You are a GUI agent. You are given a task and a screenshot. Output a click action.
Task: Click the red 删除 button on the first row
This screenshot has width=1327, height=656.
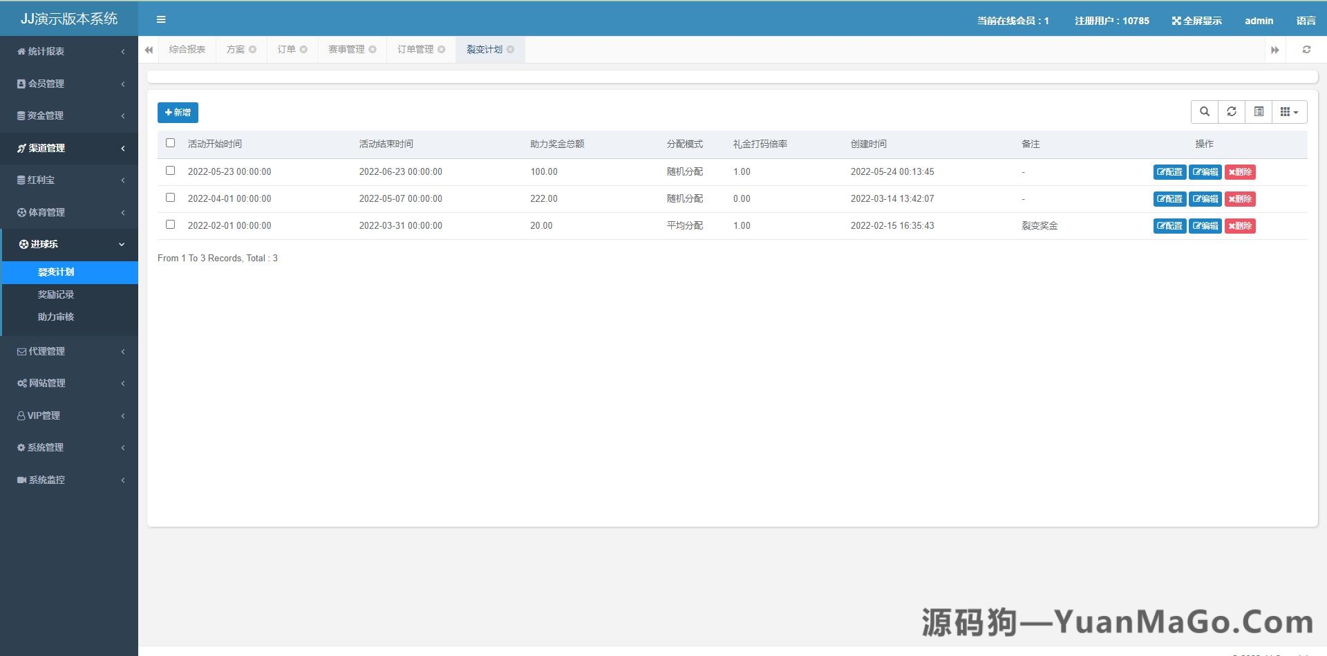[1240, 171]
